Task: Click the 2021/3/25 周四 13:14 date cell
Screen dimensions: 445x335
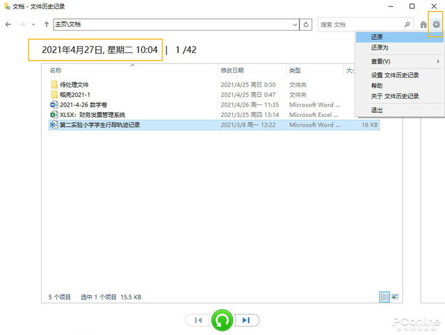Action: tap(250, 115)
